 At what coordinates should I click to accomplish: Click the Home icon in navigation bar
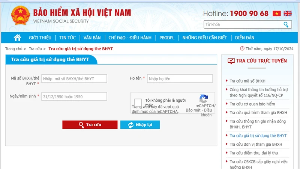[17, 38]
